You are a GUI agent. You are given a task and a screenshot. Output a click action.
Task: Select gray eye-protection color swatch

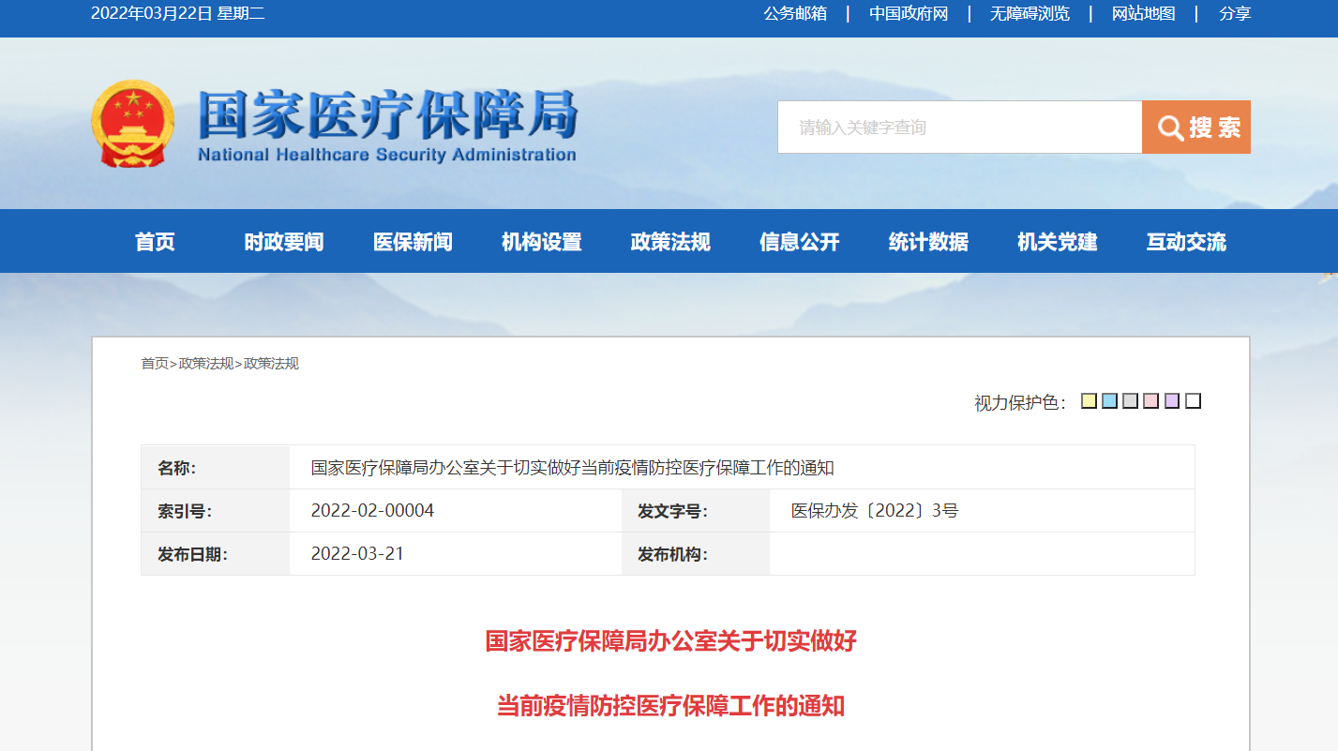pos(1130,401)
